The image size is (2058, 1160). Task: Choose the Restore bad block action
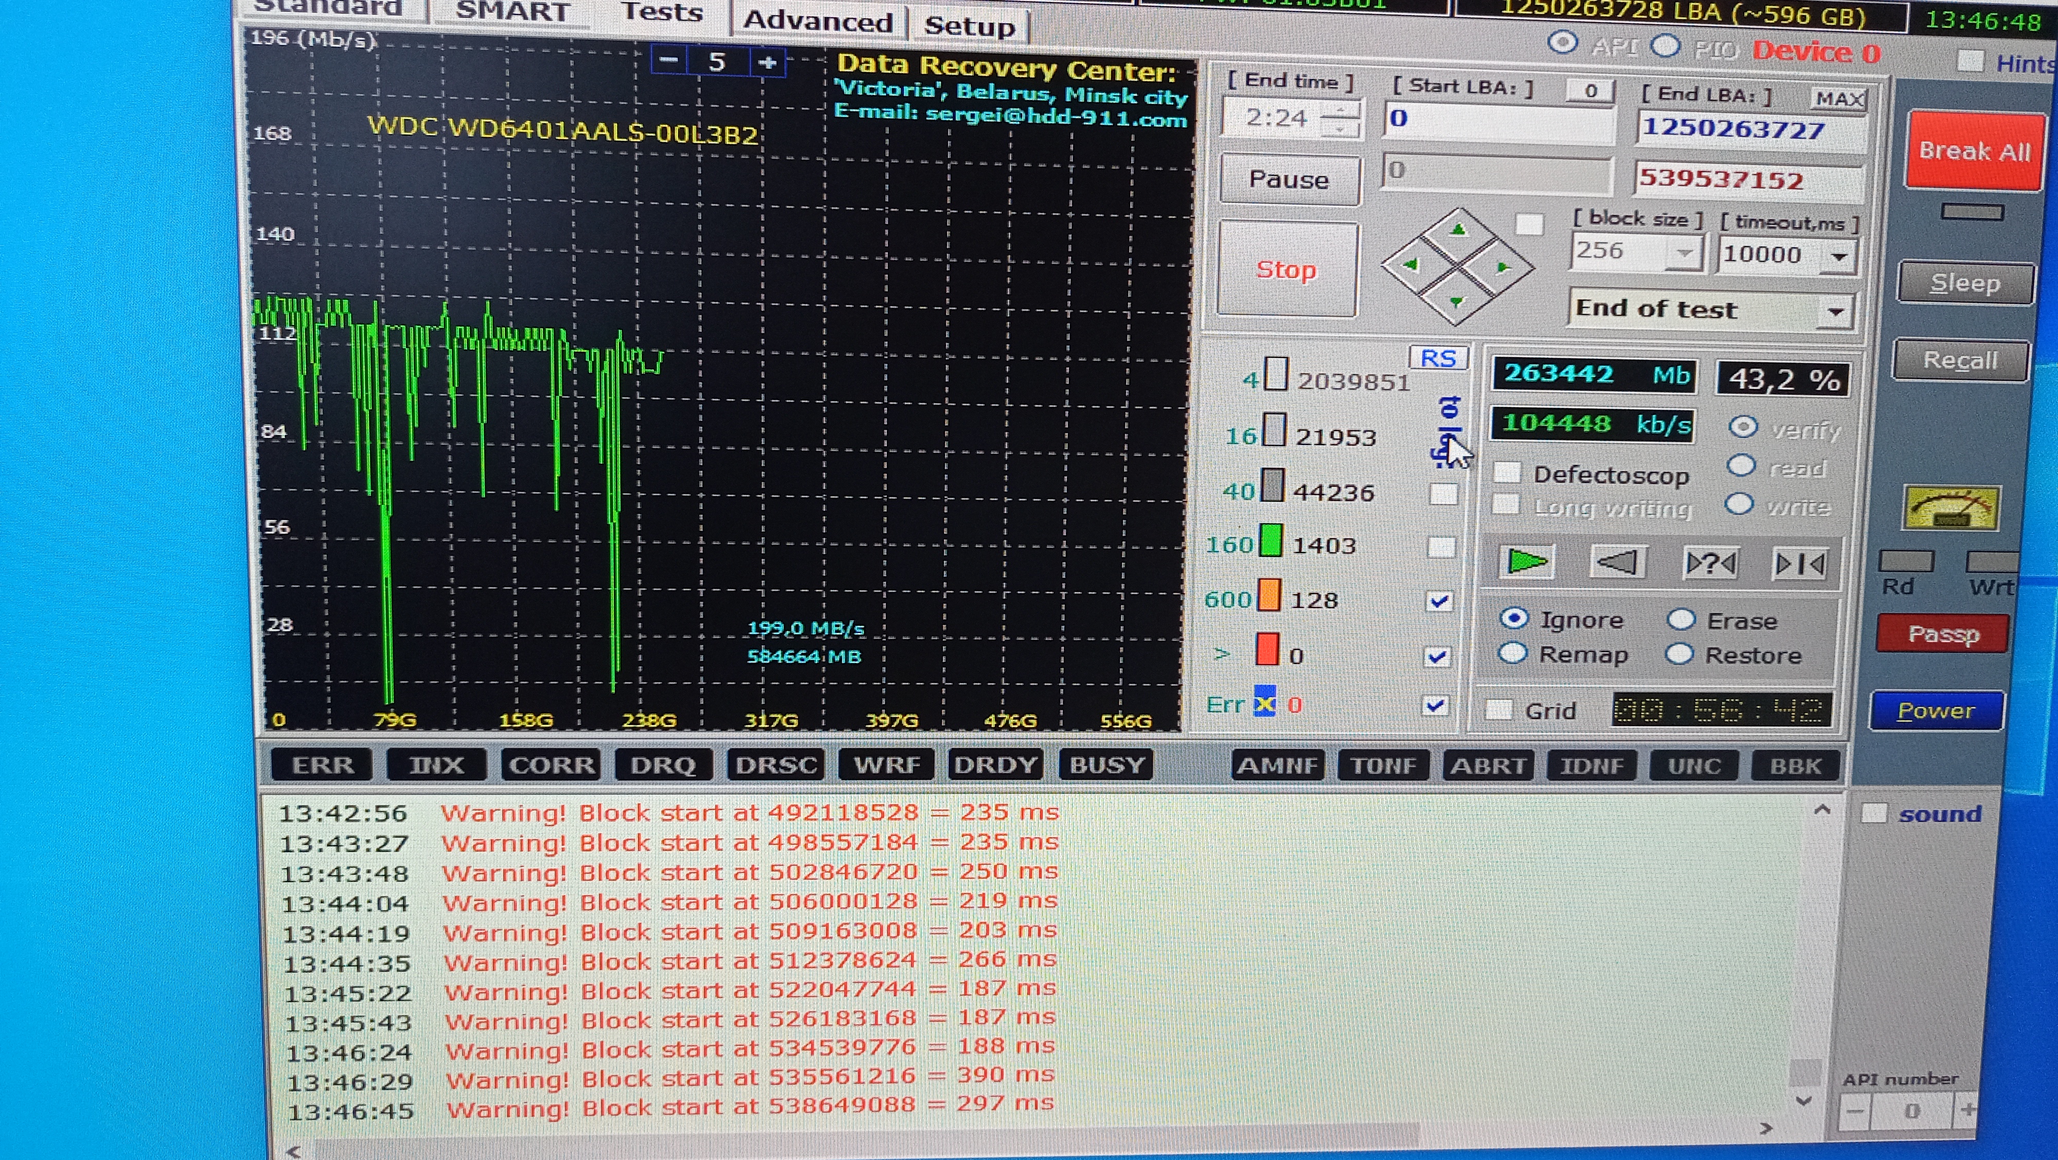(x=1679, y=655)
